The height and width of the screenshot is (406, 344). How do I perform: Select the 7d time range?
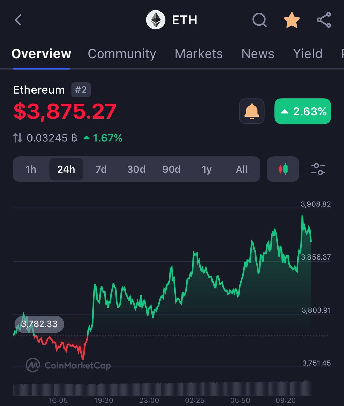[x=101, y=169]
